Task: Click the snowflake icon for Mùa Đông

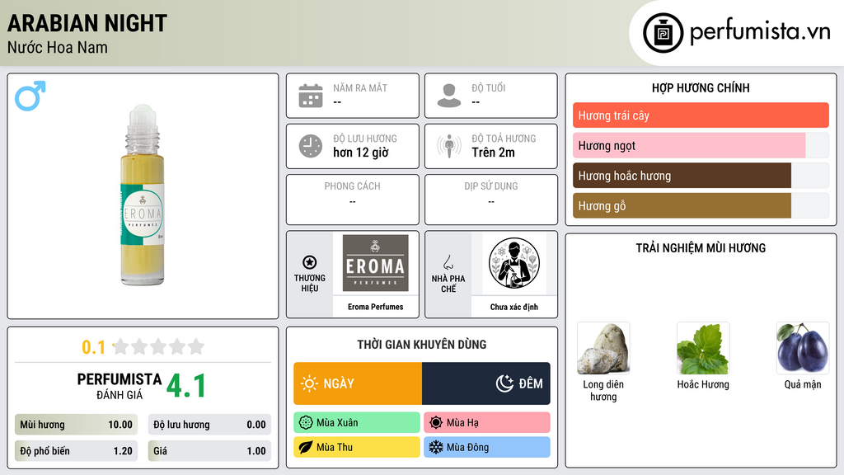Action: (x=436, y=447)
